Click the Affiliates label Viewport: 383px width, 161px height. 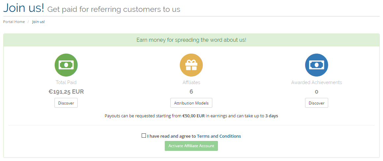click(191, 82)
